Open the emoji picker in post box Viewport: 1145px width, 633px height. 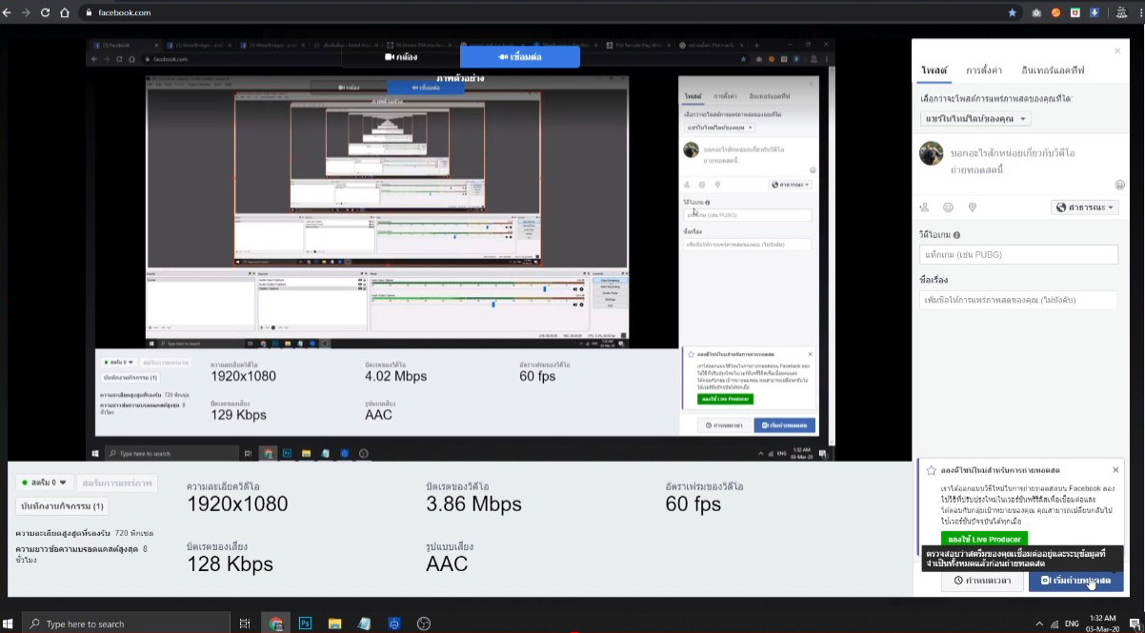pyautogui.click(x=1119, y=185)
